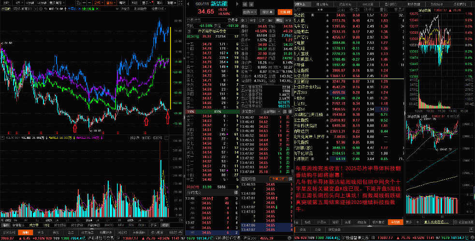Toggle the alert bell in the 汽车芯片 row
The width and height of the screenshot is (475, 241).
click(x=327, y=27)
